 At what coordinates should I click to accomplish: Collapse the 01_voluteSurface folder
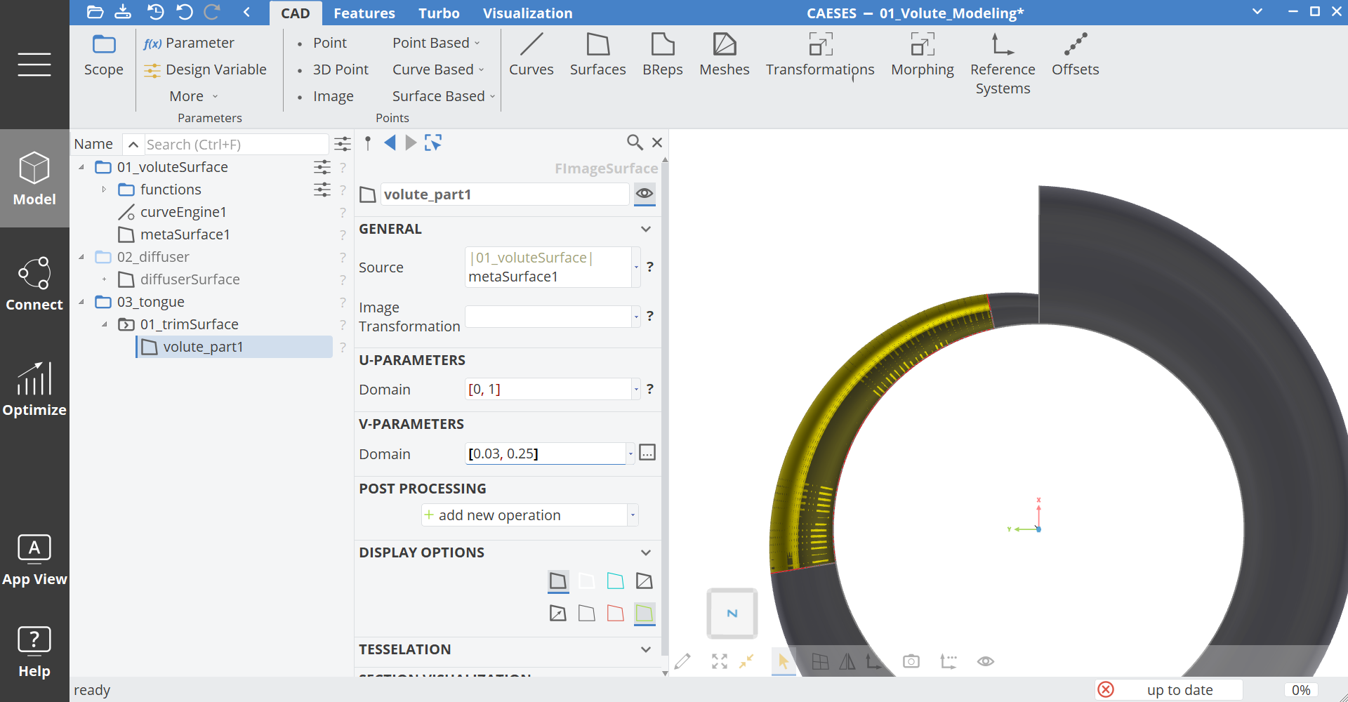point(81,167)
